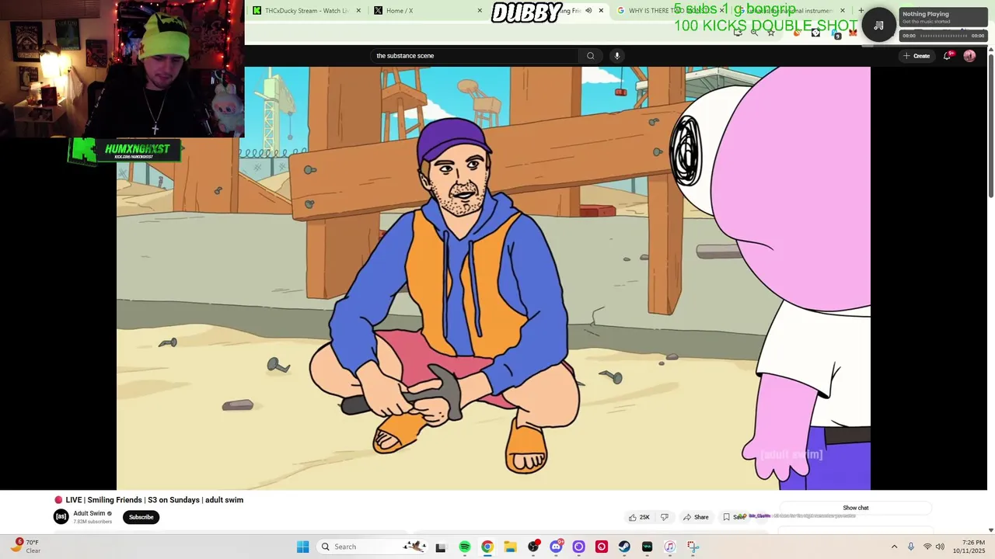
Task: Open YouTube notifications bell
Action: [x=947, y=56]
